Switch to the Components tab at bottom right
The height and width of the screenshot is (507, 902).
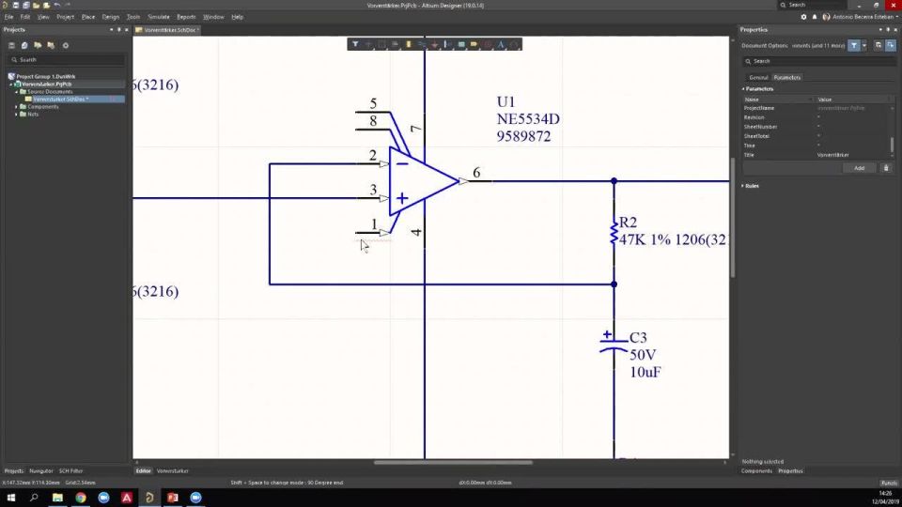coord(756,470)
